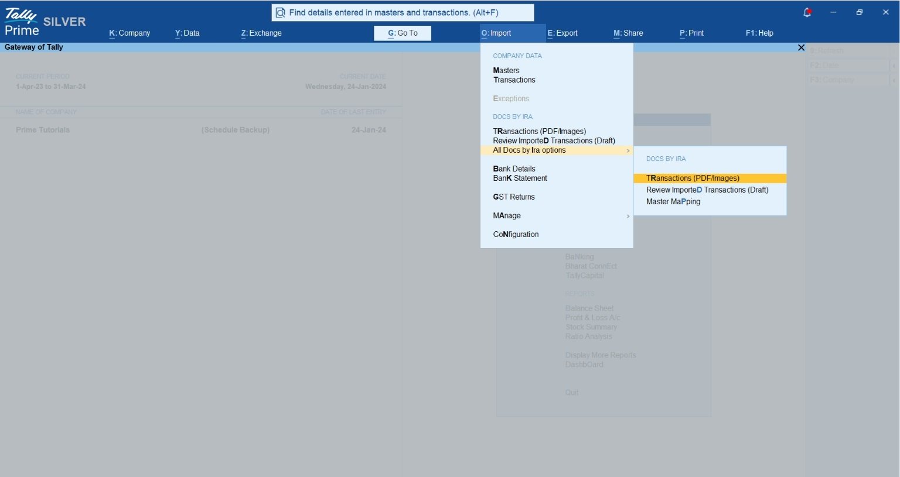The image size is (900, 477).
Task: Click Bharat ConnEct in Gateway menu
Action: click(591, 266)
